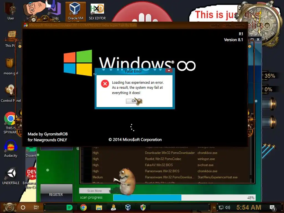Screen dimensions: 284x213
Task: Click the scan progress bar at 48%
Action: [184, 197]
